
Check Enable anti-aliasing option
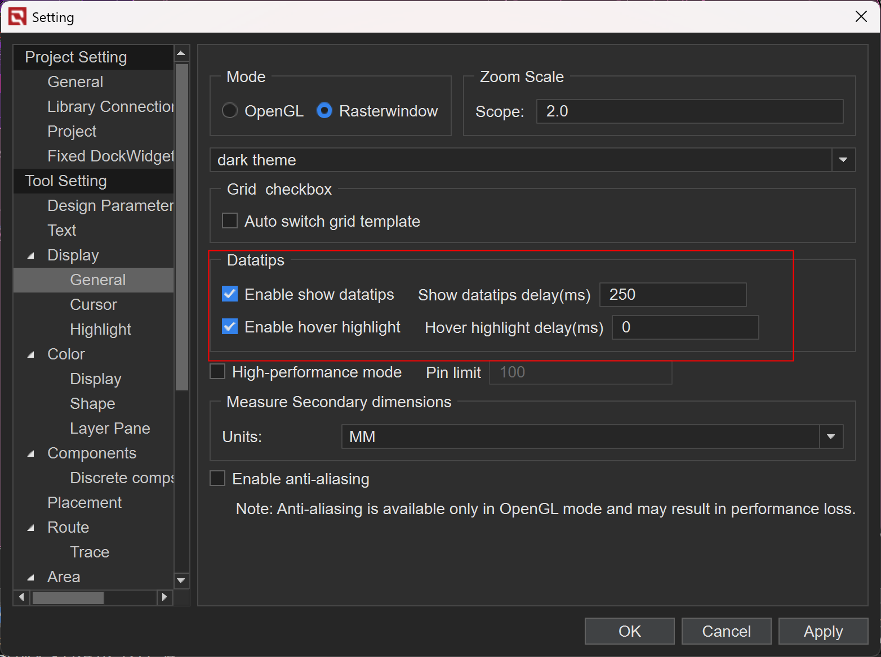(x=217, y=479)
